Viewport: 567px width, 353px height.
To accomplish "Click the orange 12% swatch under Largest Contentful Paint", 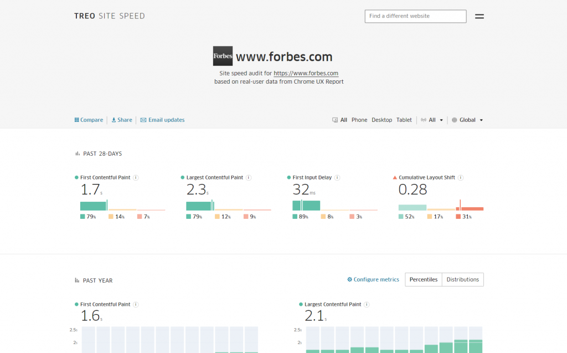I will pyautogui.click(x=217, y=217).
